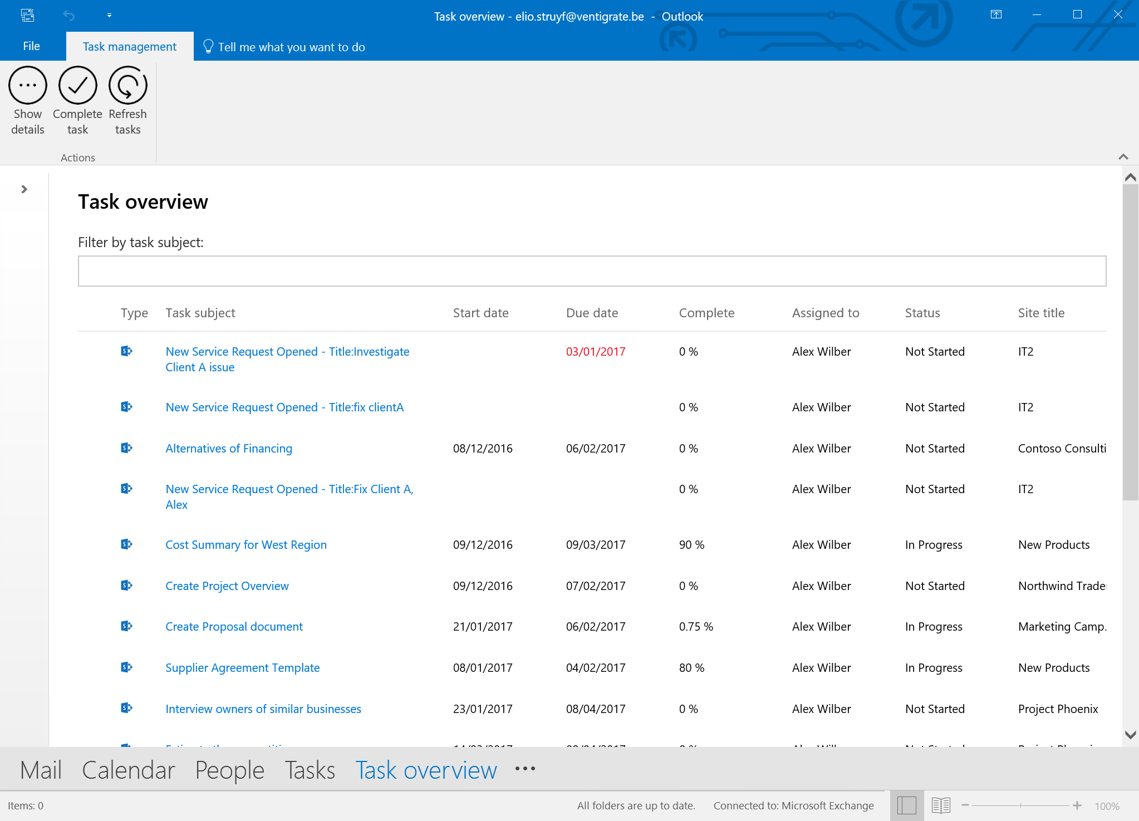Click the Show details ribbon icon
The image size is (1139, 821).
(28, 86)
